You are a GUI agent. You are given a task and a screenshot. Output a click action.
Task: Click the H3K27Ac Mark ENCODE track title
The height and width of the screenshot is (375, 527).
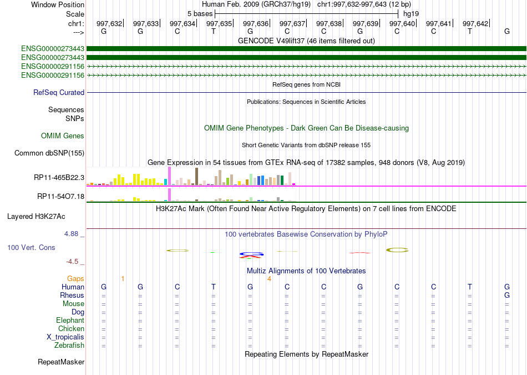click(x=306, y=209)
